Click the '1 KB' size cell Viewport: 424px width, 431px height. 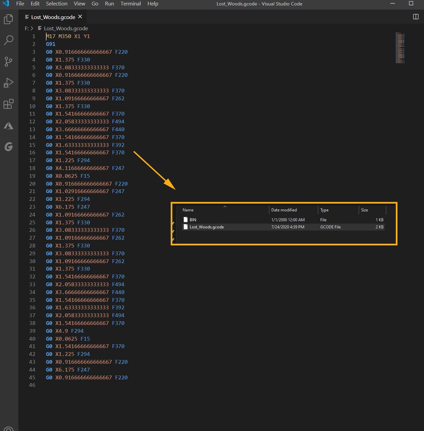pos(379,220)
